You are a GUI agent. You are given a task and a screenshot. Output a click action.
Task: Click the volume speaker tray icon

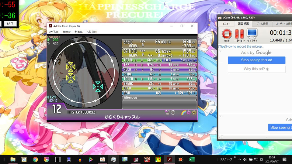[x=245, y=159]
